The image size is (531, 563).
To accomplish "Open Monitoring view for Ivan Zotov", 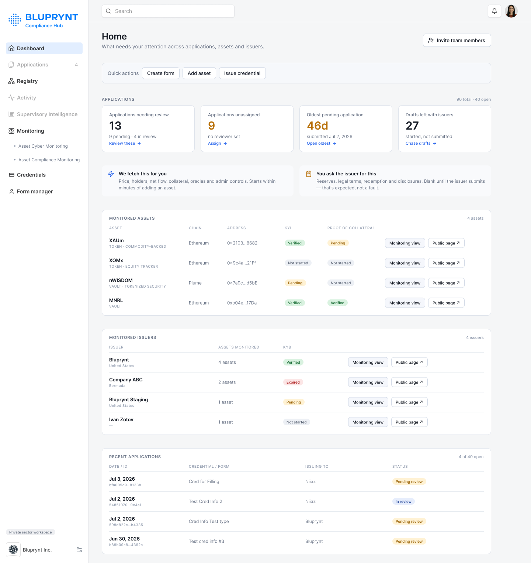I will (x=368, y=422).
